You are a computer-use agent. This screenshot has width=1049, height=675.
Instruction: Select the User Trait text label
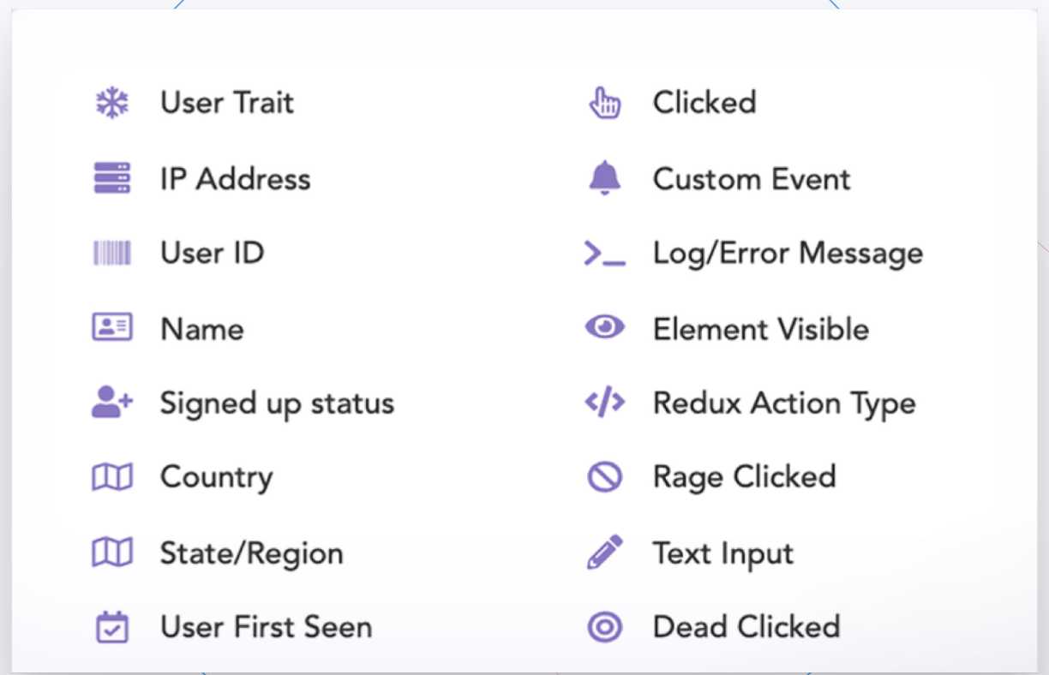point(226,103)
